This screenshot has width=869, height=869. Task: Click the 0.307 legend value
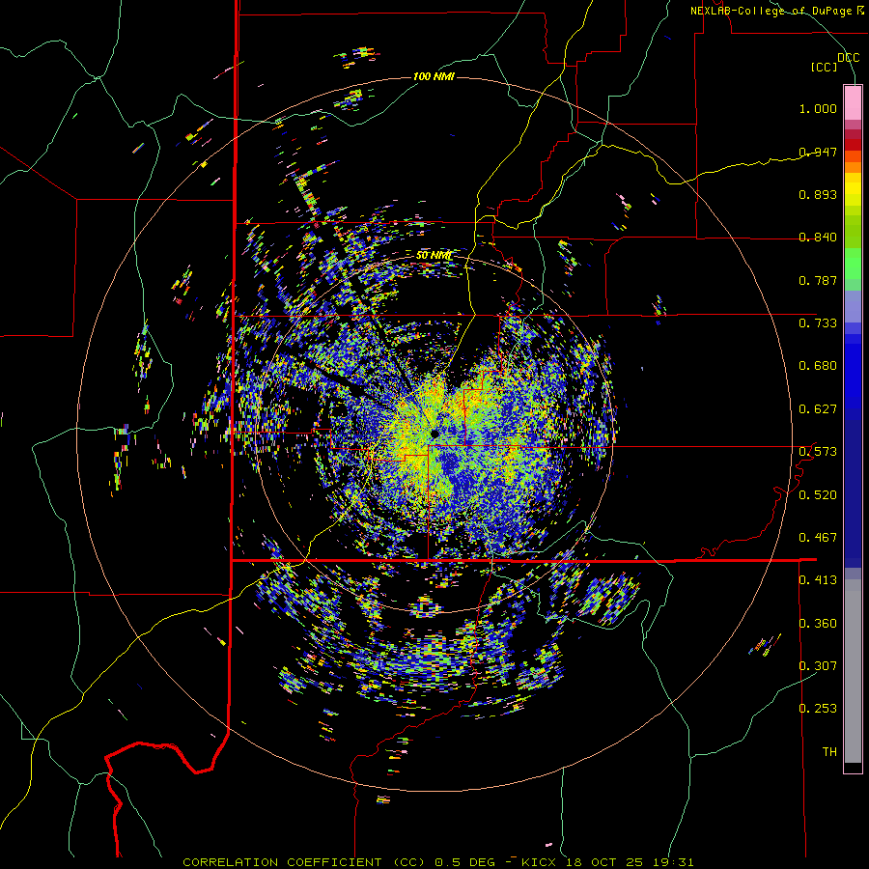click(818, 666)
